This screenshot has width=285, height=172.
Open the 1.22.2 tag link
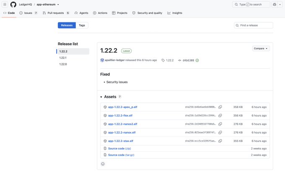pos(168,60)
